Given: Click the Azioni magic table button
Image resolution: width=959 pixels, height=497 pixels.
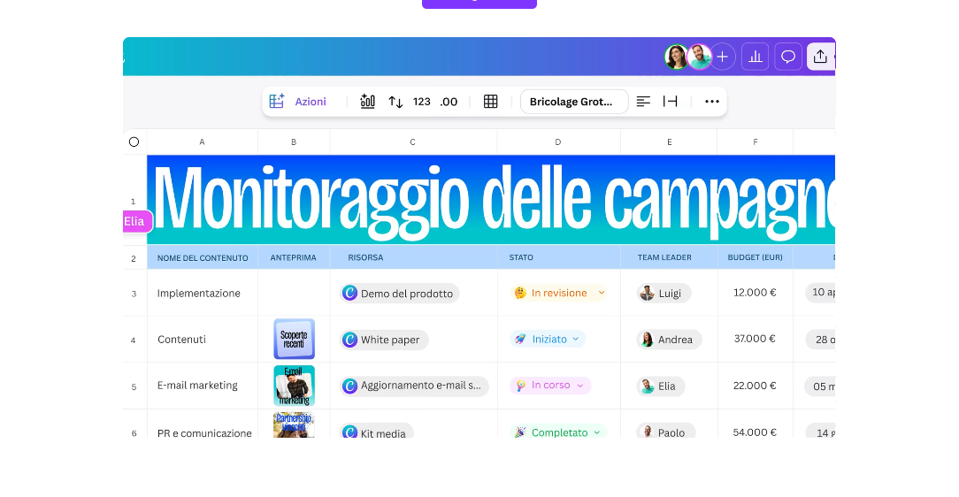Looking at the screenshot, I should point(298,102).
